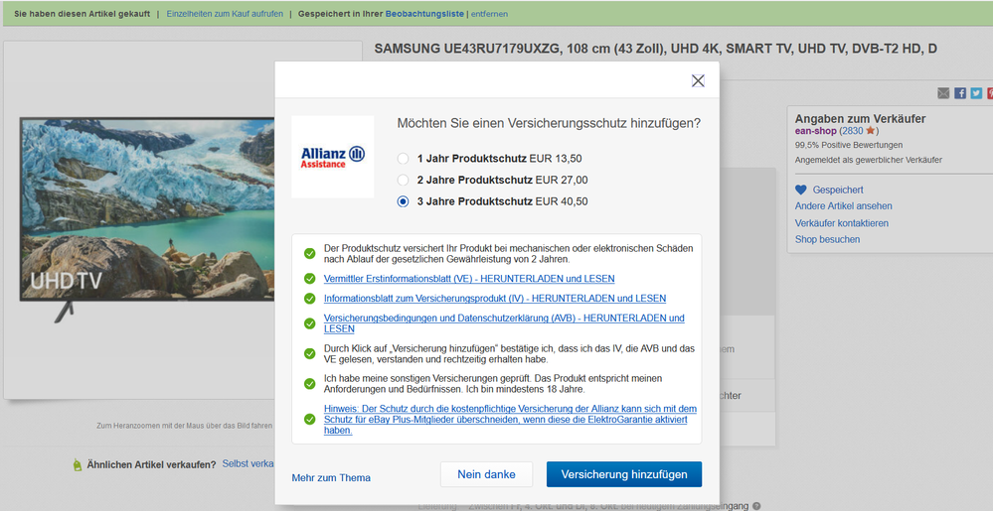993x511 pixels.
Task: Click Mehr zum Thema link
Action: click(x=331, y=478)
